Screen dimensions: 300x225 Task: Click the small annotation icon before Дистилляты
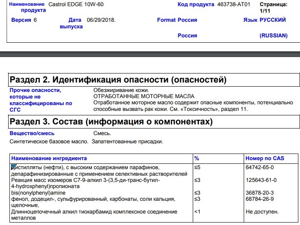pos(14,167)
